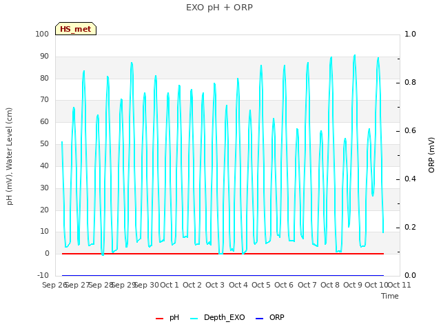The height and width of the screenshot is (331, 441).
Task: Click the 20 left axis tick label
Action: click(x=44, y=210)
